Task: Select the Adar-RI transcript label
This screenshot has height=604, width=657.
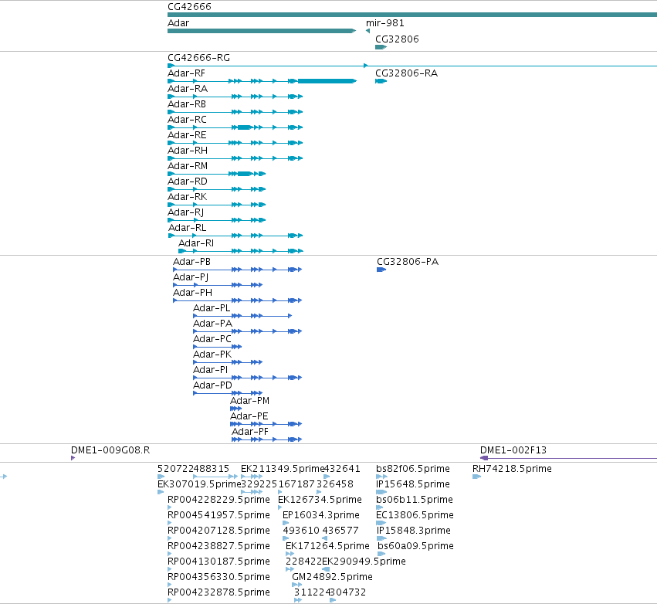Action: pos(196,243)
